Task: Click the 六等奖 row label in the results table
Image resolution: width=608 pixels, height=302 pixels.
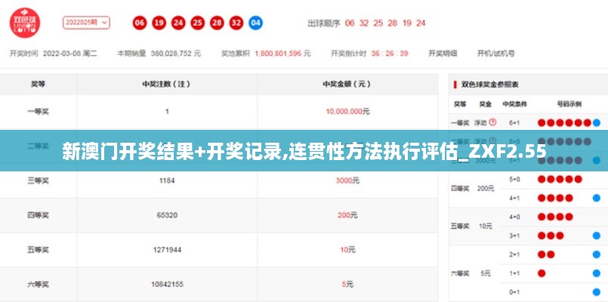Action: (38, 284)
